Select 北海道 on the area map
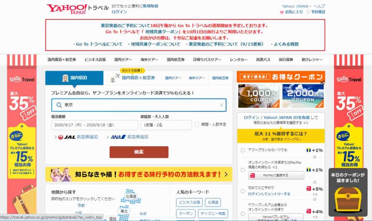 pos(131,197)
